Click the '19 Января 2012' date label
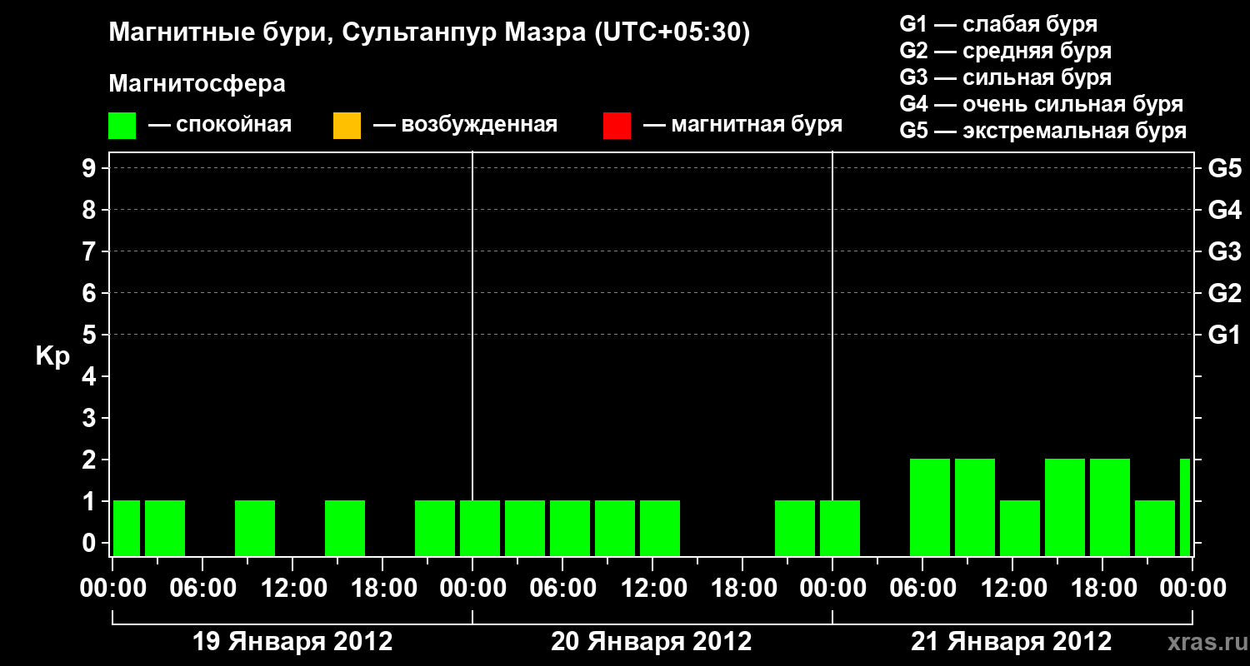This screenshot has width=1250, height=666. click(292, 642)
